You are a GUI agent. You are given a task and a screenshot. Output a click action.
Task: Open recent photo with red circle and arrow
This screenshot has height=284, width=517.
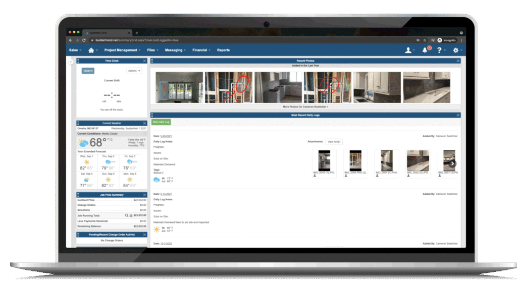click(x=229, y=87)
